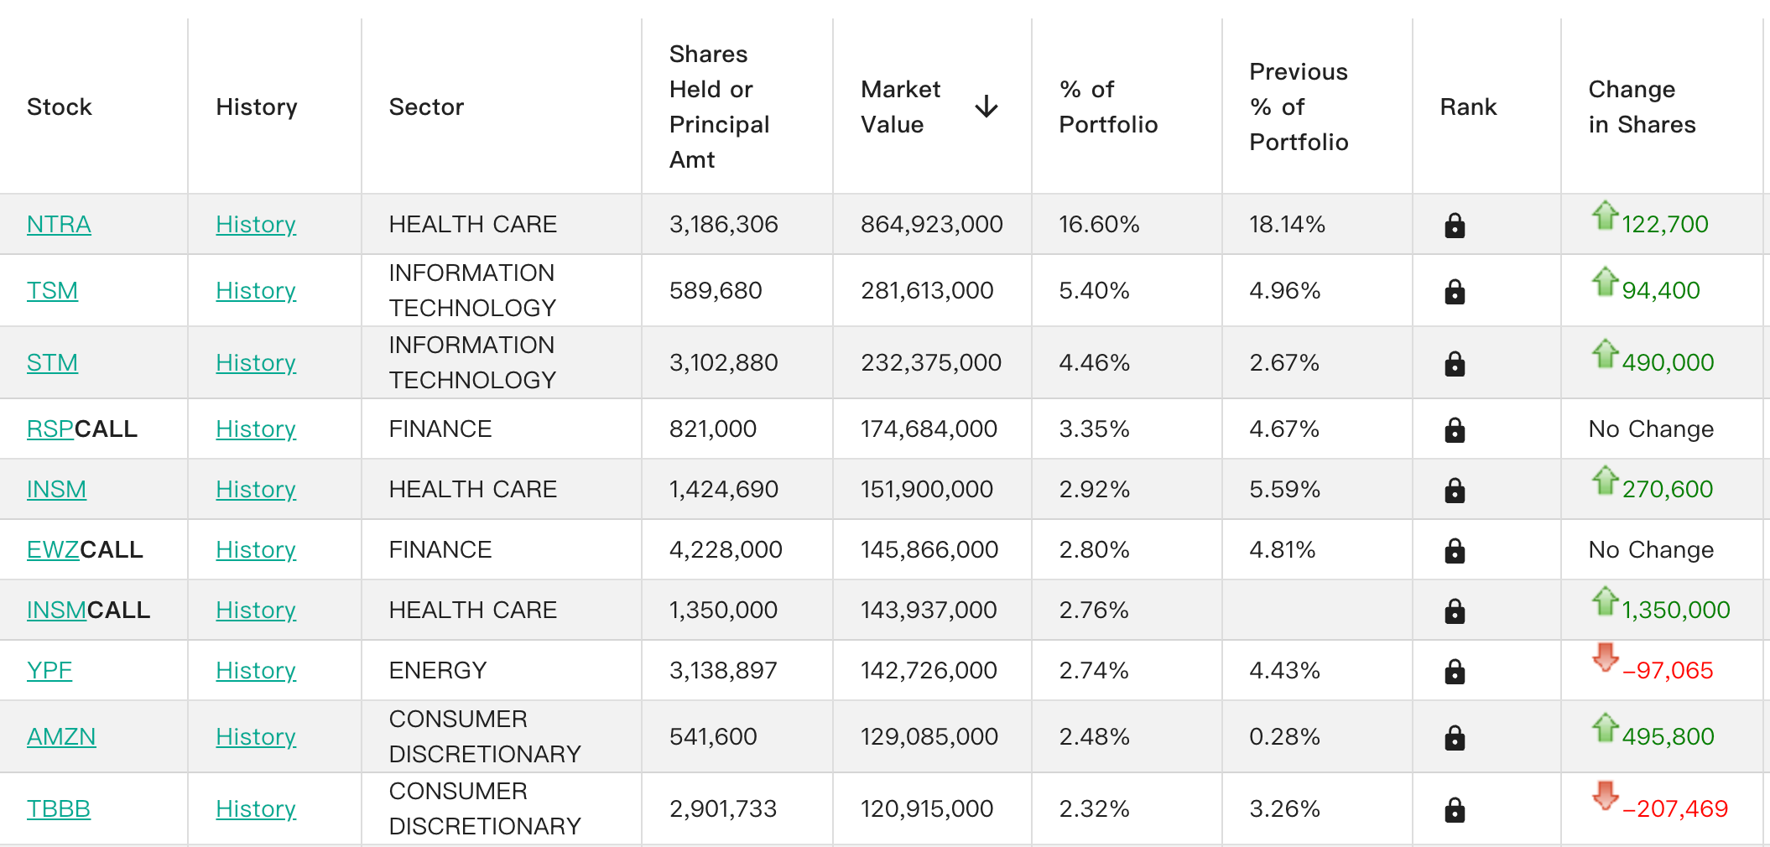
Task: Sort table by Sector column header
Action: (x=426, y=107)
